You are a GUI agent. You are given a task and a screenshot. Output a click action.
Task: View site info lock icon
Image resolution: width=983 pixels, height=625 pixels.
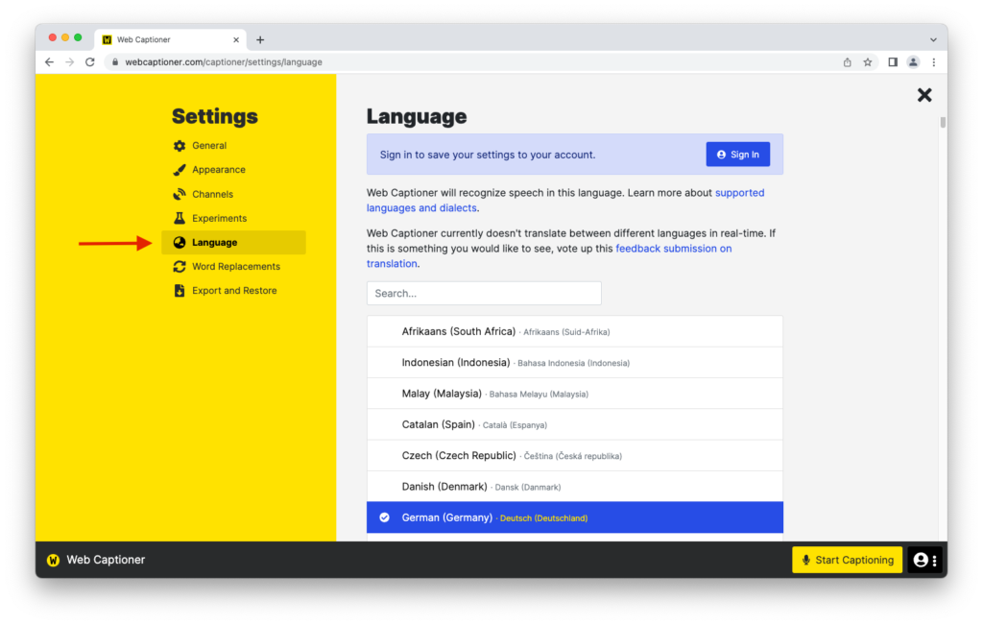coord(115,62)
